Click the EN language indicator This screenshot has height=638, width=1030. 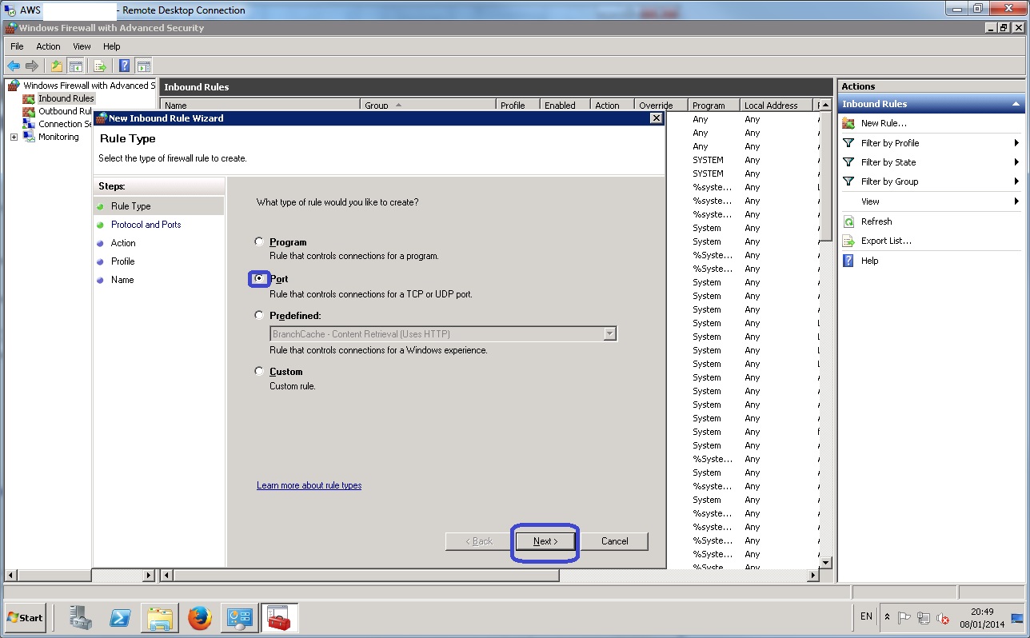click(867, 616)
